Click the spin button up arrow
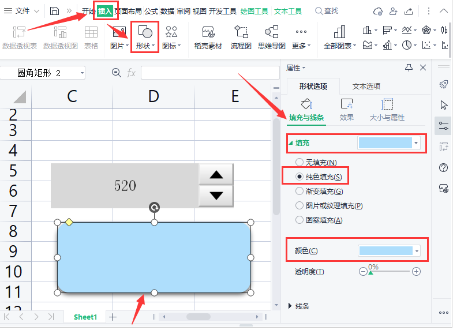The height and width of the screenshot is (330, 453). point(216,174)
